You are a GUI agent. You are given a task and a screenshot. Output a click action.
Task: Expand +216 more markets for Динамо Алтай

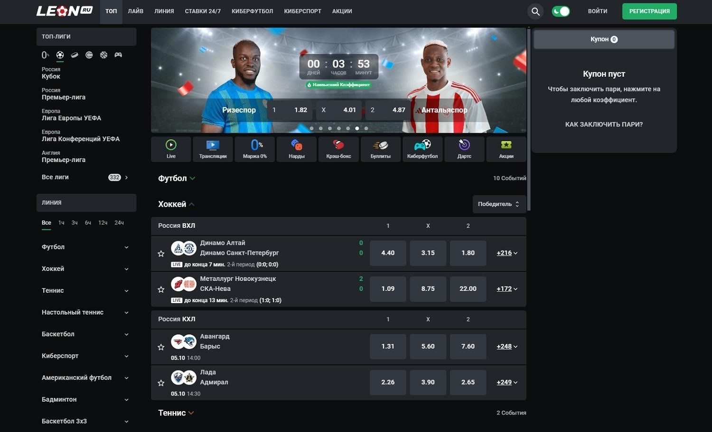coord(507,253)
